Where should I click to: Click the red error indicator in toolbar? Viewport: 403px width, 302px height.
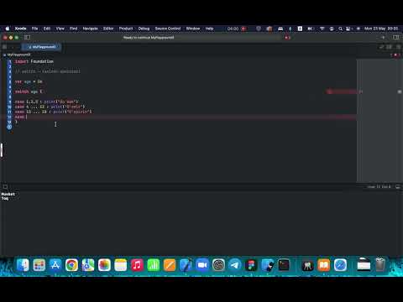click(x=287, y=38)
